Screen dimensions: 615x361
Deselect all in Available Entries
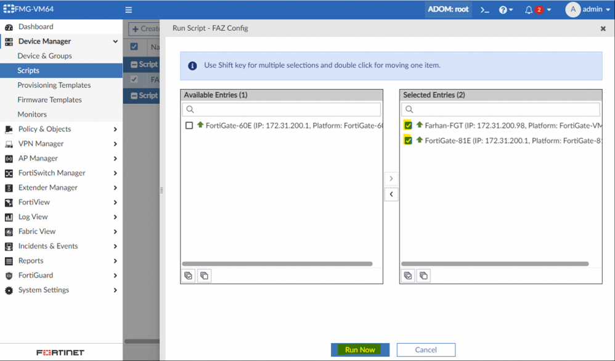[205, 276]
